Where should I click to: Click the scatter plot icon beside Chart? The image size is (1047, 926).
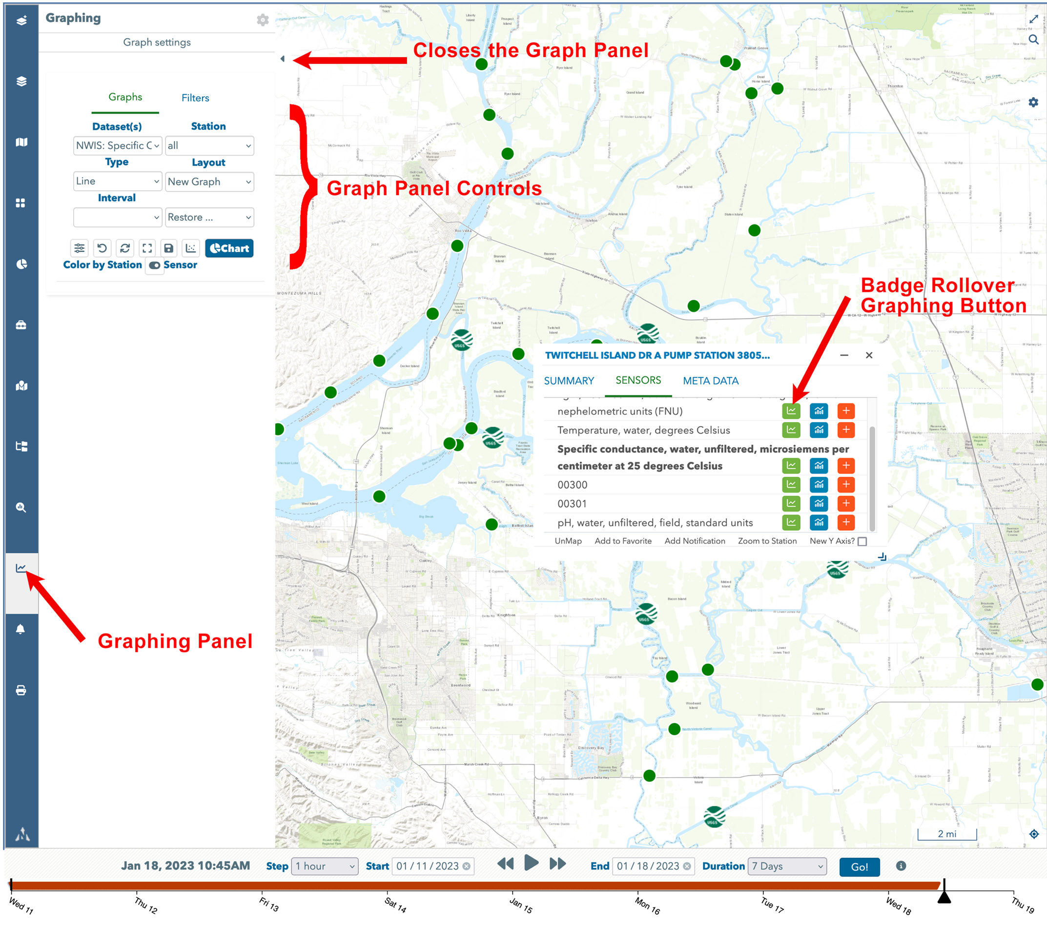(190, 248)
